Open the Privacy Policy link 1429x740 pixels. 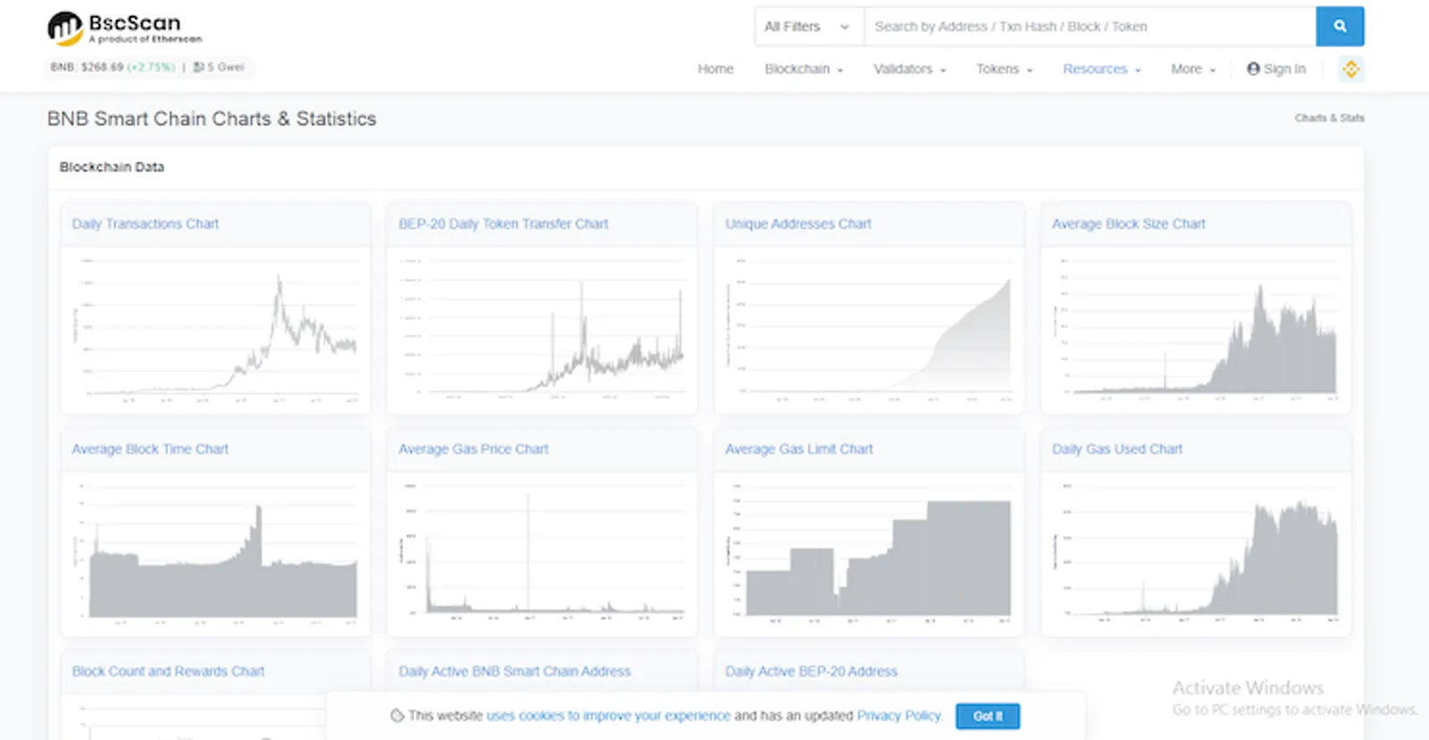click(x=898, y=716)
